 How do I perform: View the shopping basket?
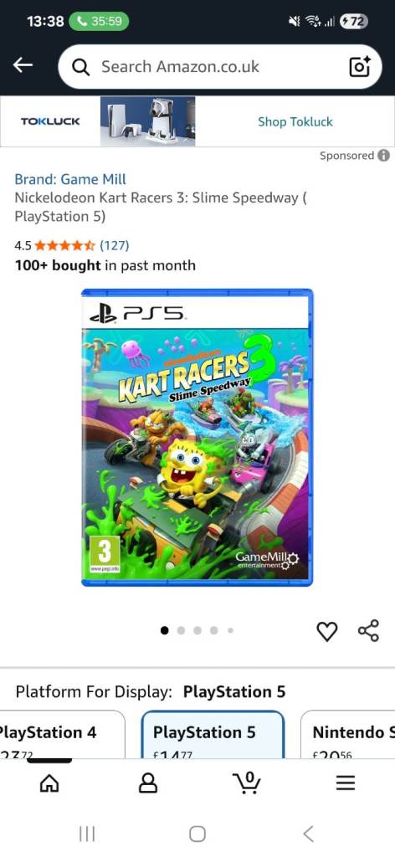coord(246,783)
